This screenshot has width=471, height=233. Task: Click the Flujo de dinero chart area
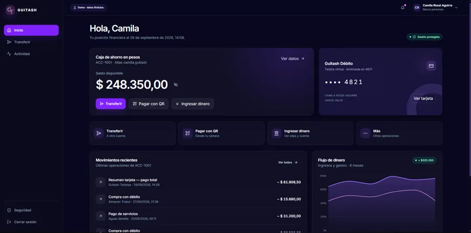point(382,202)
